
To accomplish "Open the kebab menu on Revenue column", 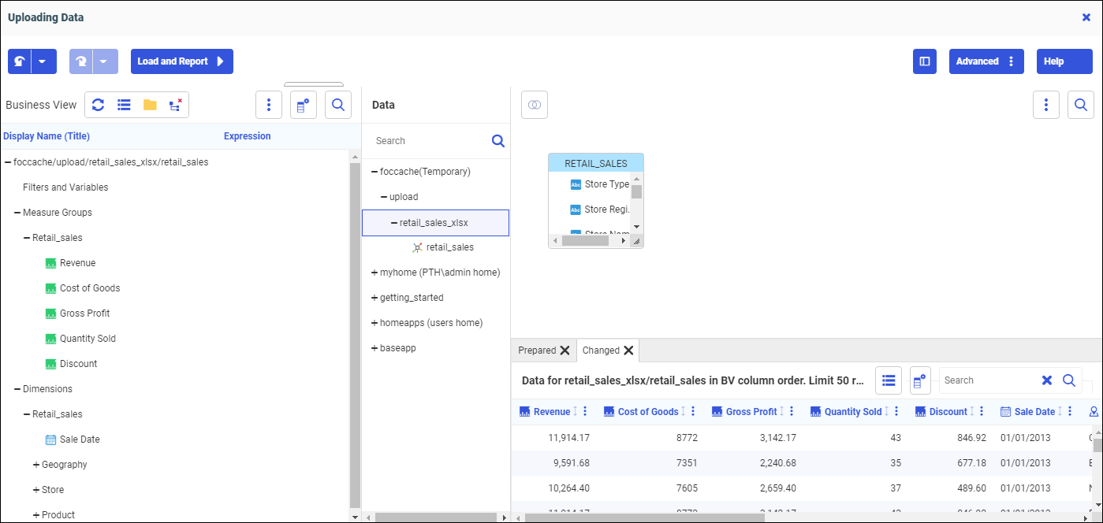I will (x=585, y=412).
